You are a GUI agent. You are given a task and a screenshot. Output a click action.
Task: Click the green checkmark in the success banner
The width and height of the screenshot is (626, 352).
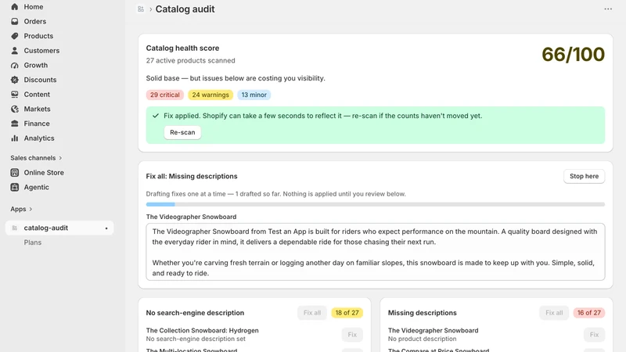pyautogui.click(x=156, y=116)
